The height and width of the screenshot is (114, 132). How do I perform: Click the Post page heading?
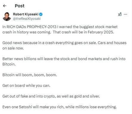point(20,6)
